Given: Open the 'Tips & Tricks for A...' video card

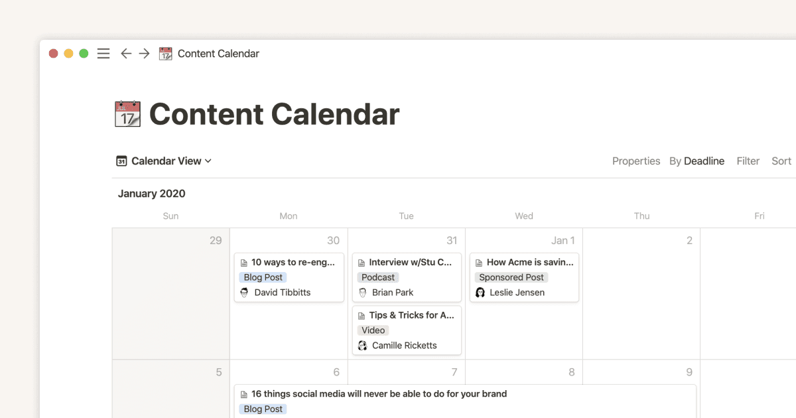Looking at the screenshot, I should pyautogui.click(x=407, y=315).
